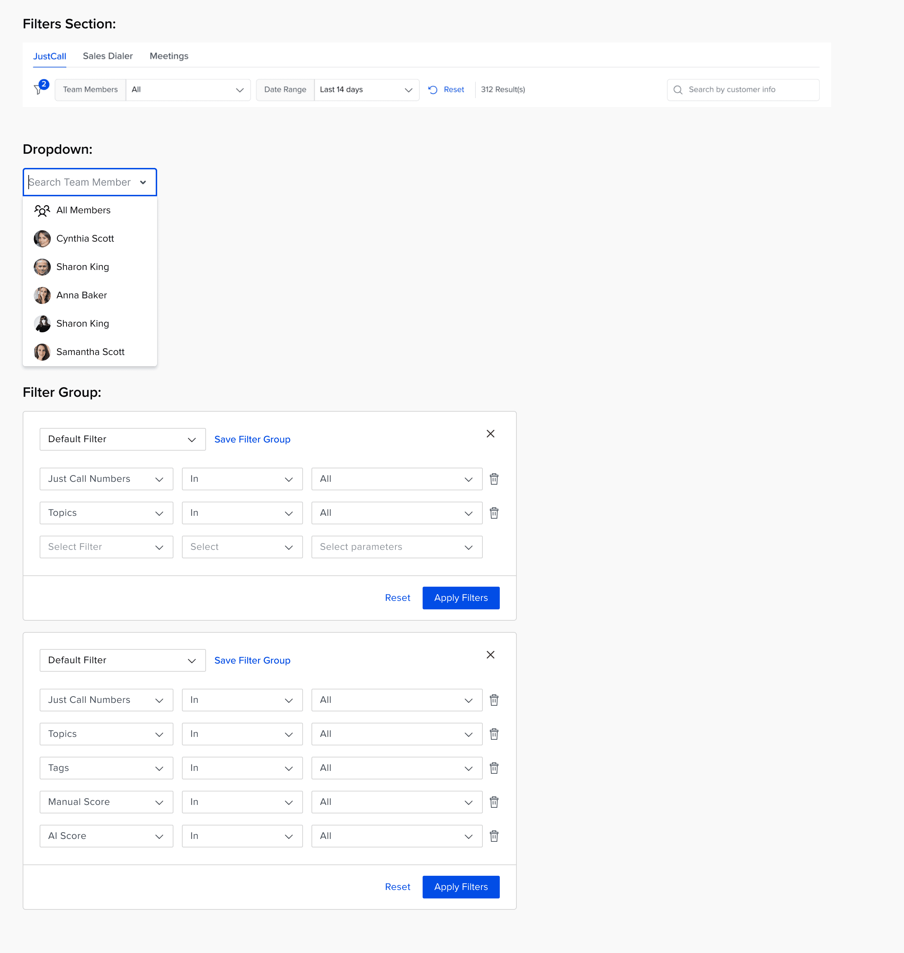Switch to the Meetings tab

coord(168,56)
